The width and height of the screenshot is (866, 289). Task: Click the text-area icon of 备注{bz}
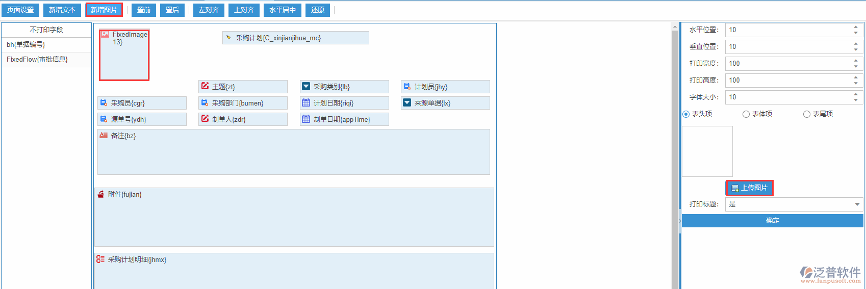coord(104,136)
